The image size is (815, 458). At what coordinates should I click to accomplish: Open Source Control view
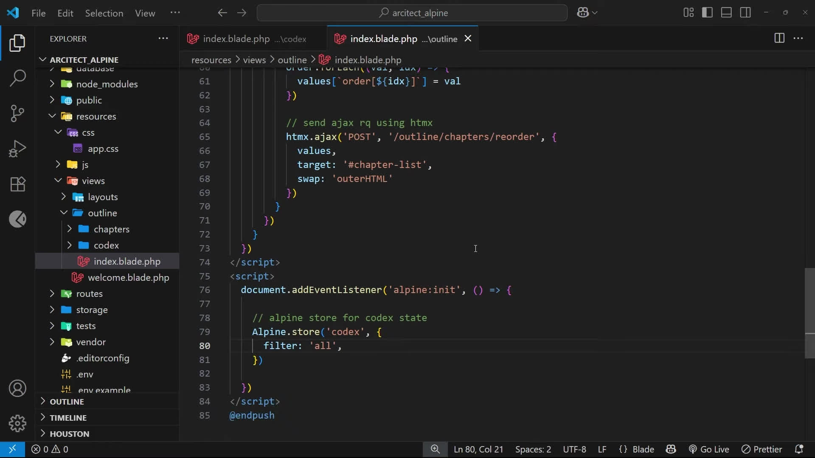17,113
